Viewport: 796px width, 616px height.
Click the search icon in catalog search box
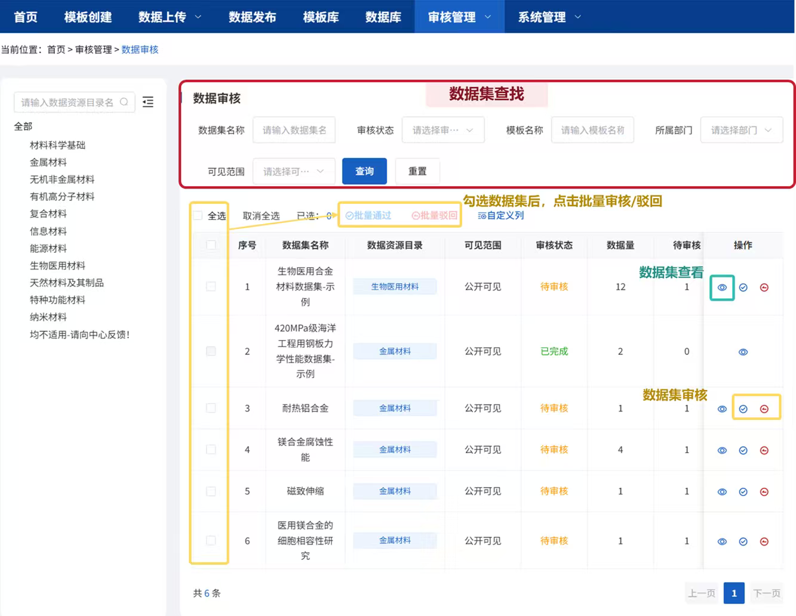124,102
